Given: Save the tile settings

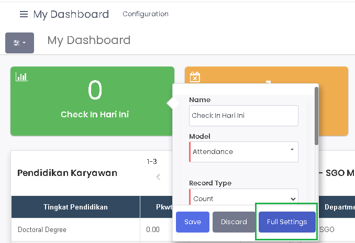Looking at the screenshot, I should [192, 222].
